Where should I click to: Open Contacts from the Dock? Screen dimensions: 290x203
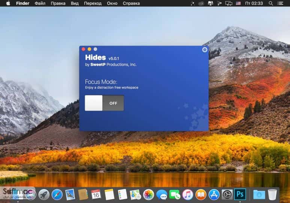coord(83,194)
